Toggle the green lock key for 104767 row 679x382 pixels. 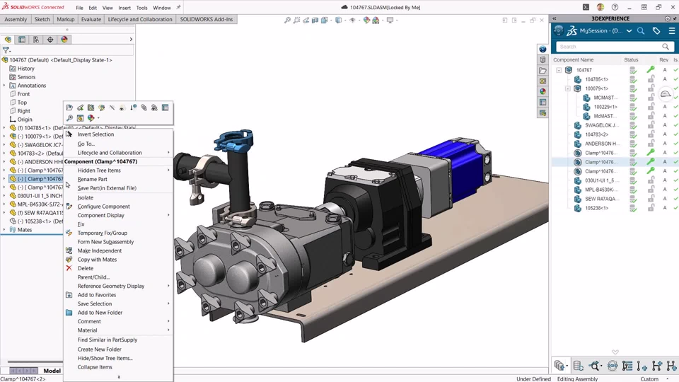point(651,69)
